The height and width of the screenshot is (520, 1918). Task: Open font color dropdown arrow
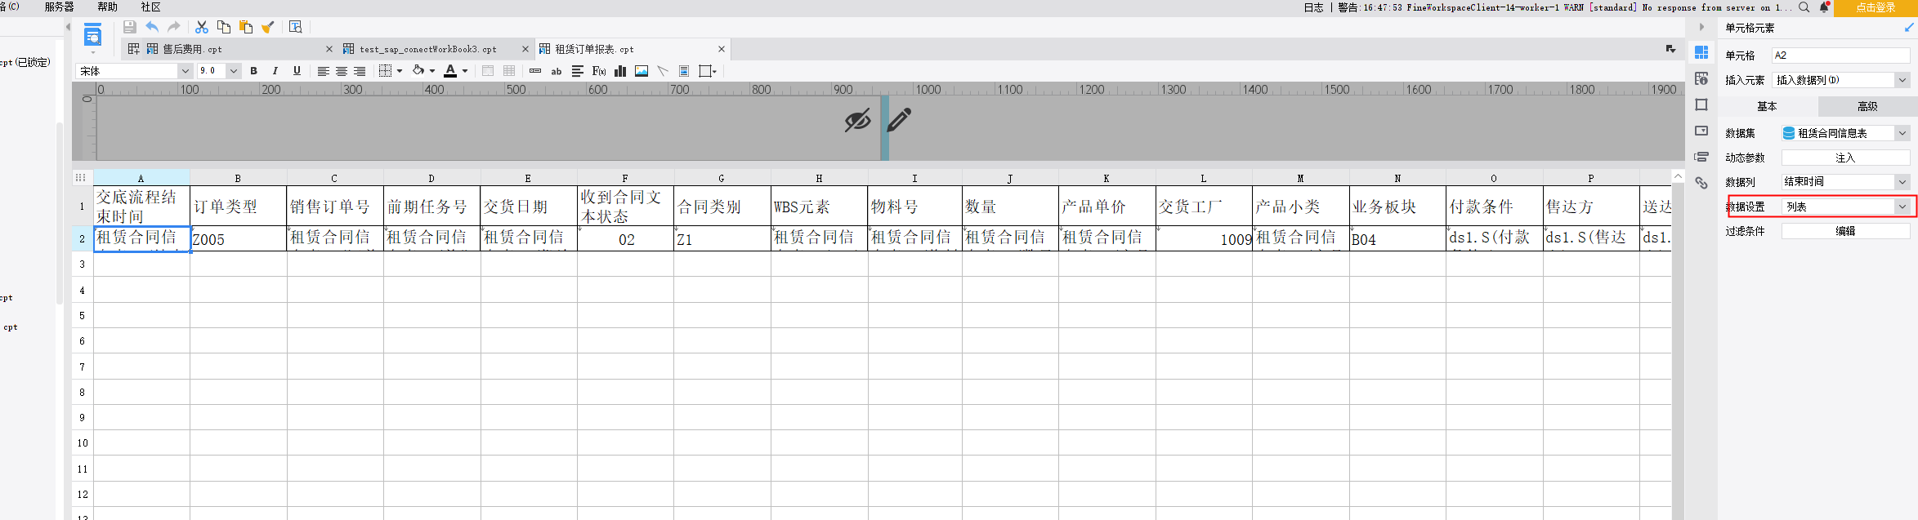click(465, 71)
